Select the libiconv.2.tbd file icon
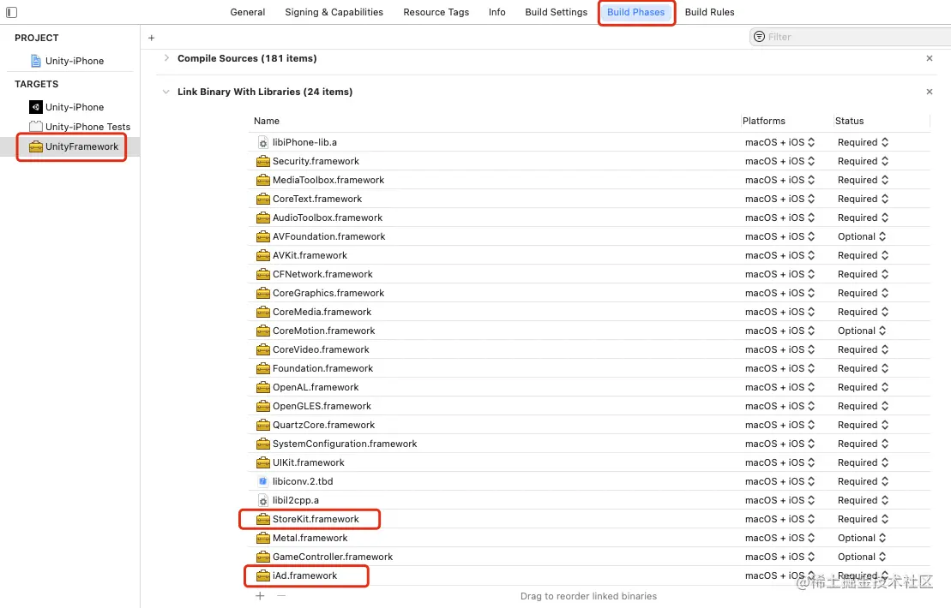This screenshot has width=951, height=608. pyautogui.click(x=262, y=481)
